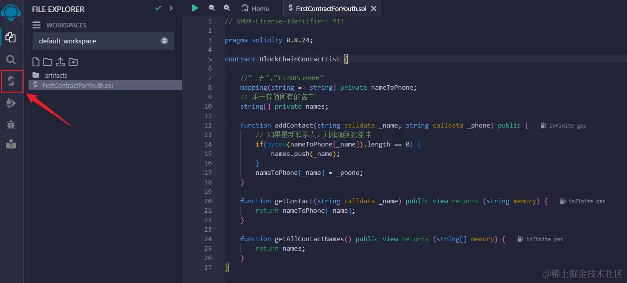This screenshot has height=283, width=627.
Task: Click the pragma solidity 0.8.24 line
Action: click(269, 40)
